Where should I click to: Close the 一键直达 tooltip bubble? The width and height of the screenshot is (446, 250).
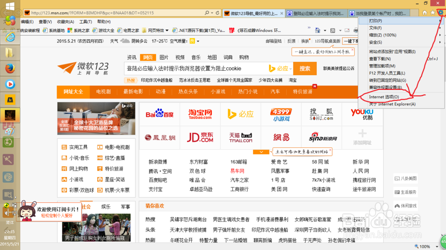(x=352, y=50)
